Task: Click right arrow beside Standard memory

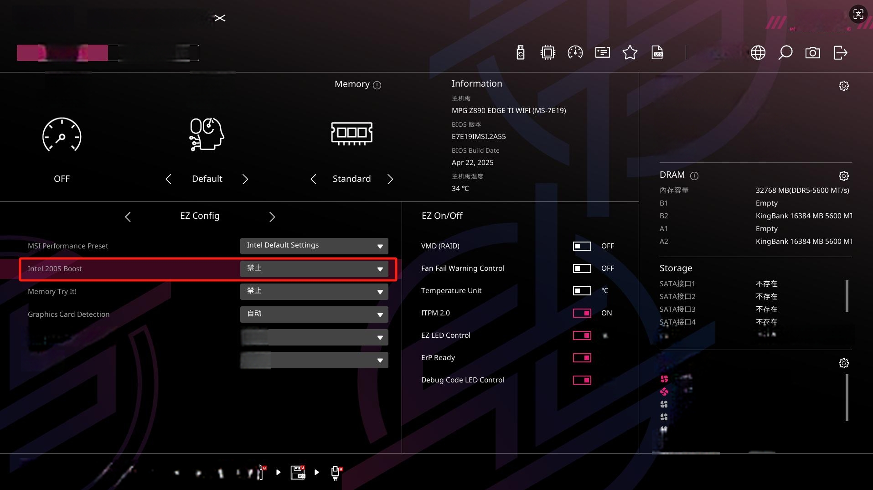Action: tap(390, 179)
